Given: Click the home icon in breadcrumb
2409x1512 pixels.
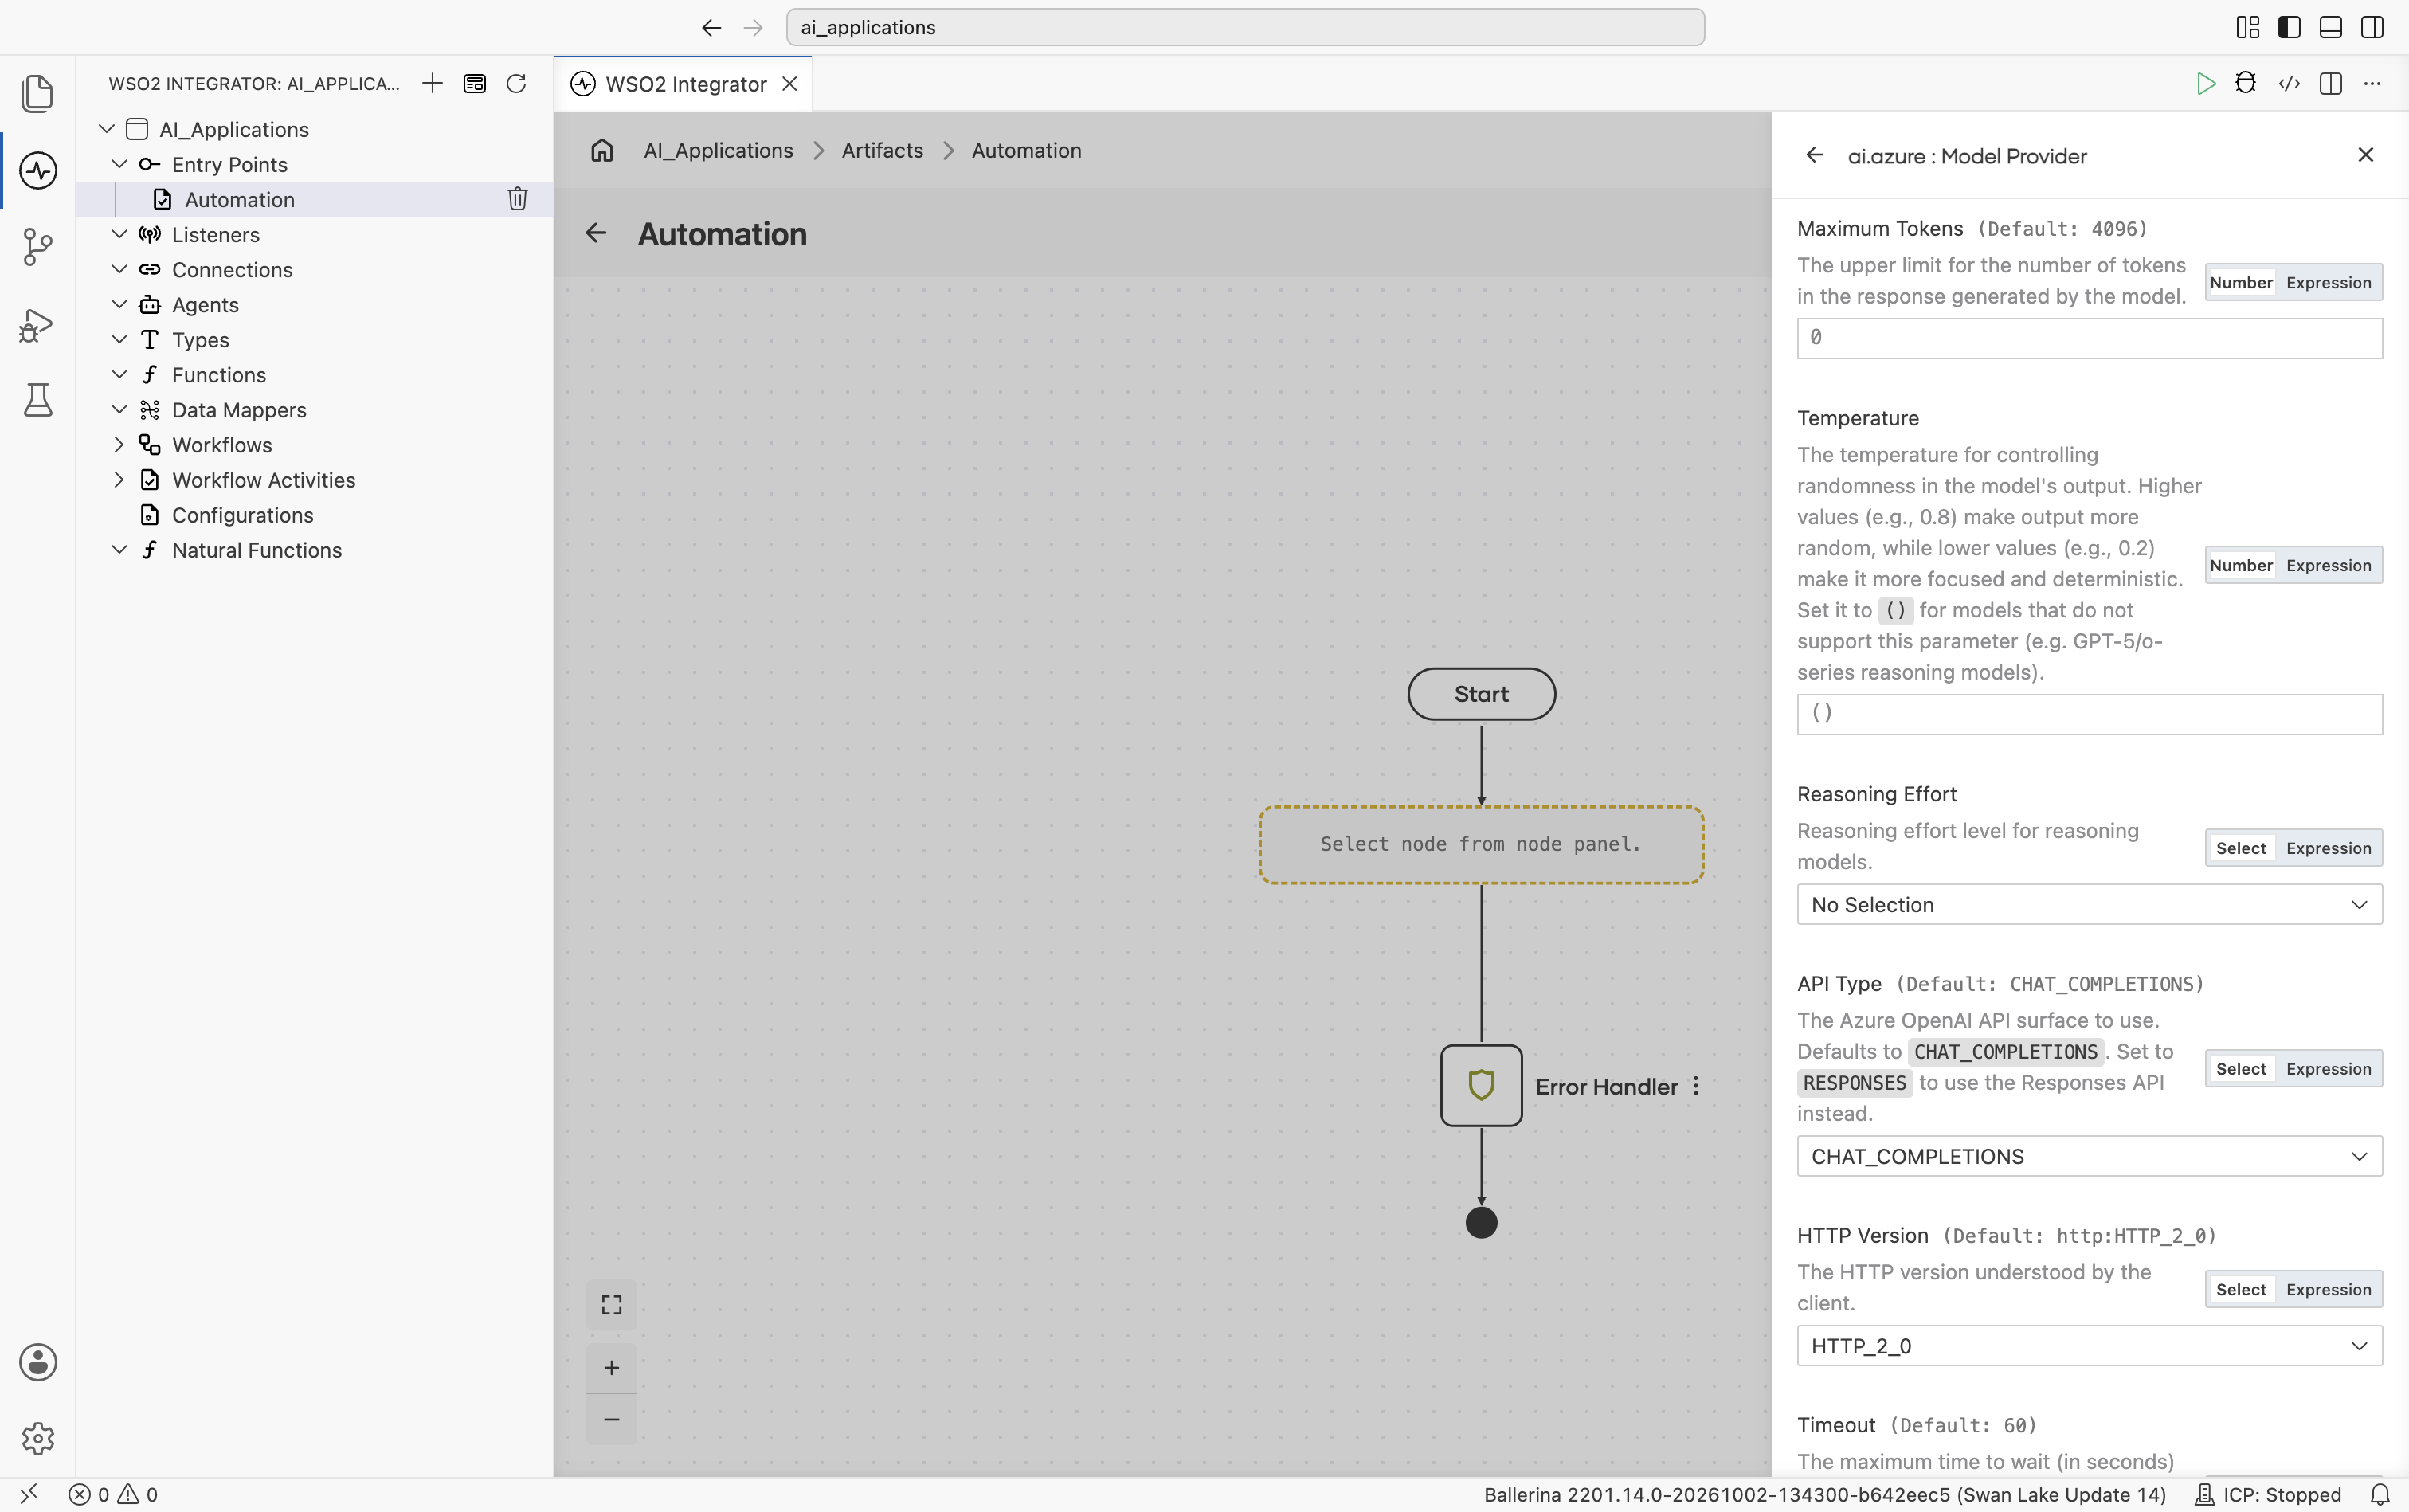Looking at the screenshot, I should (x=601, y=150).
